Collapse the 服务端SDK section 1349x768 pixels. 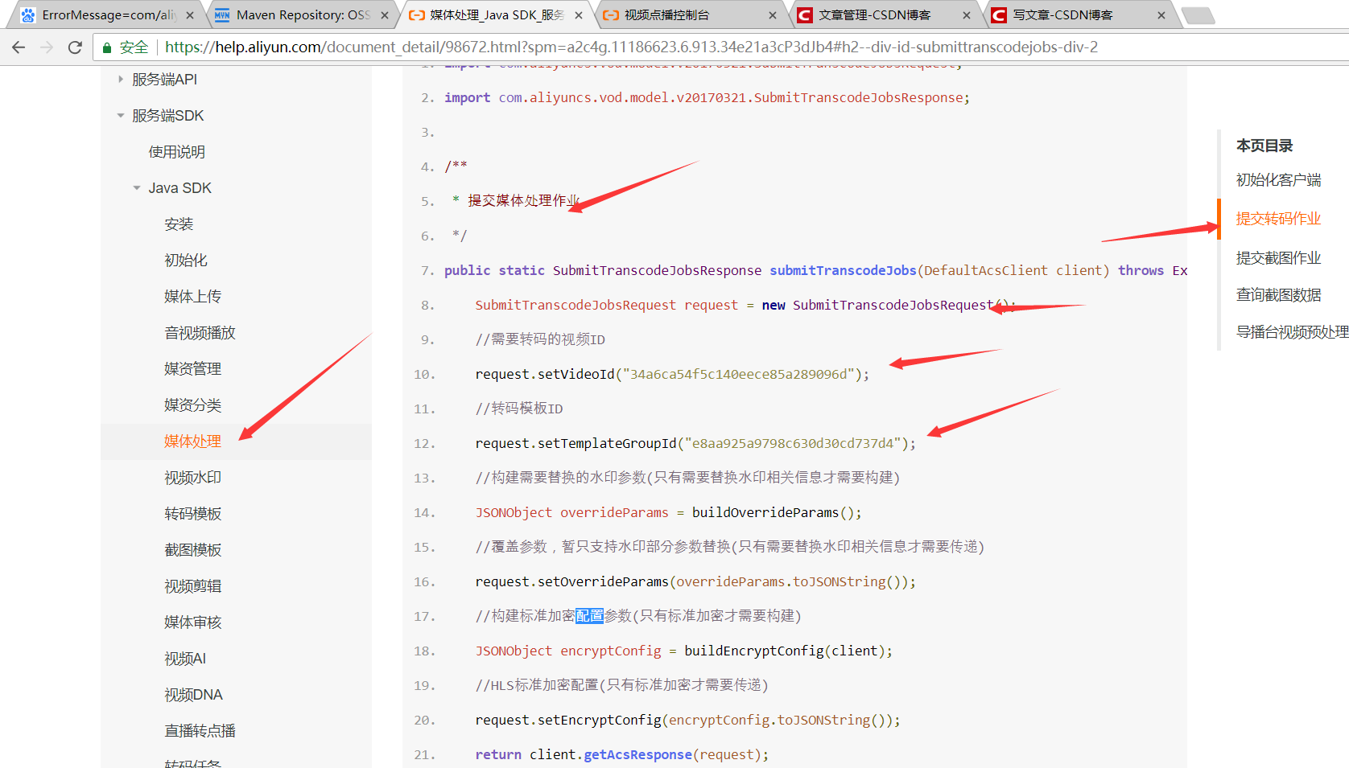(x=121, y=116)
